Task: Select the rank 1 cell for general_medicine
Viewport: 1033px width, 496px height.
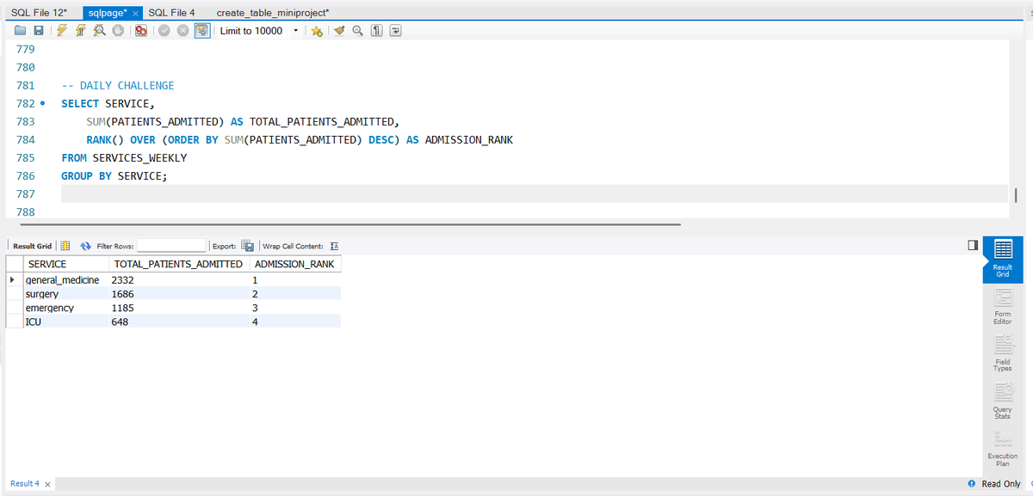Action: (x=295, y=280)
